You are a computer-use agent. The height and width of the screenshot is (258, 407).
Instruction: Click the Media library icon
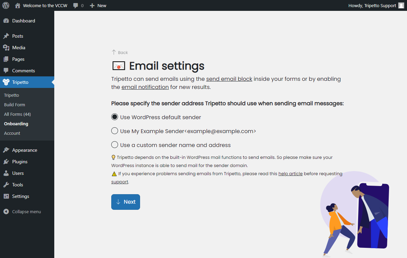(6, 48)
